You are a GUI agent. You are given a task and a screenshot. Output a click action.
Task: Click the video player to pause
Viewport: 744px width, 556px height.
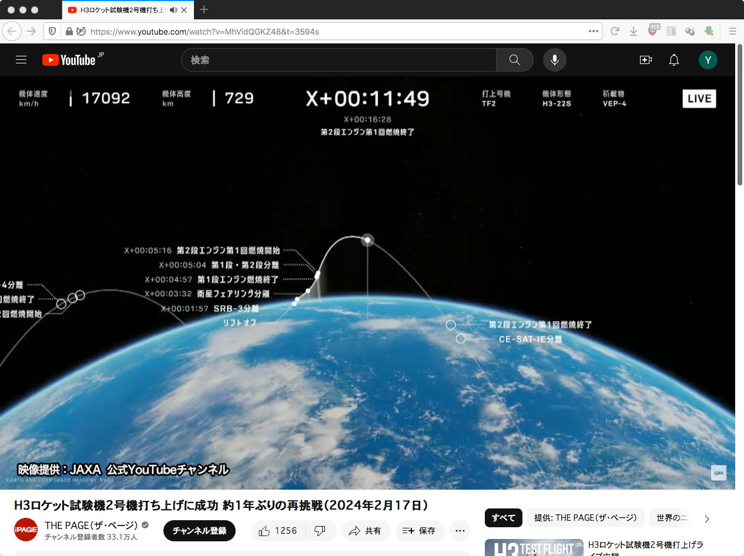point(367,283)
